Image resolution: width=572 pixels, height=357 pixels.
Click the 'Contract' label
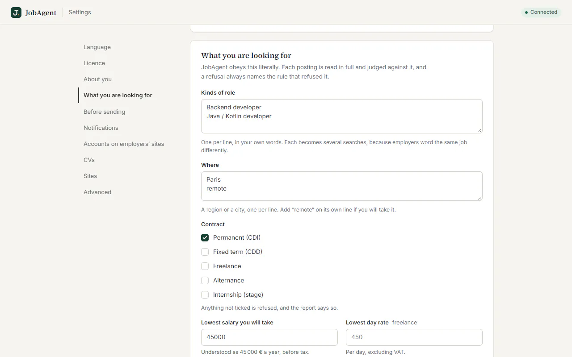[x=213, y=224]
